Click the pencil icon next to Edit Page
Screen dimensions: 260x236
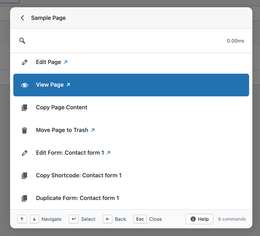tap(24, 62)
